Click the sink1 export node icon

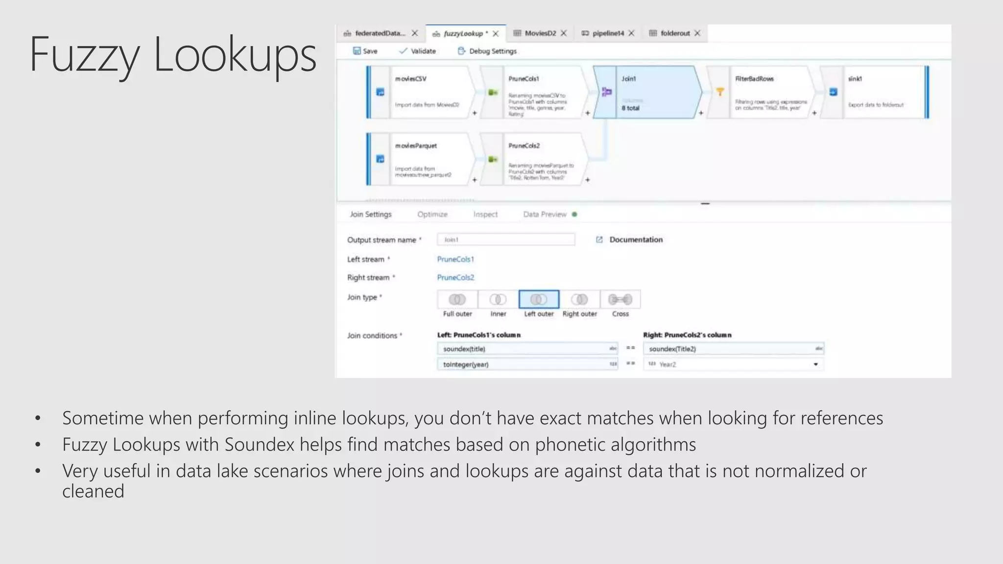833,92
